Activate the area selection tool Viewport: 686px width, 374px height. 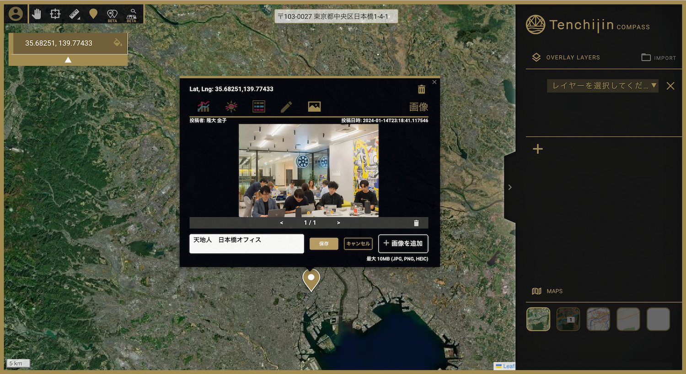coord(55,13)
